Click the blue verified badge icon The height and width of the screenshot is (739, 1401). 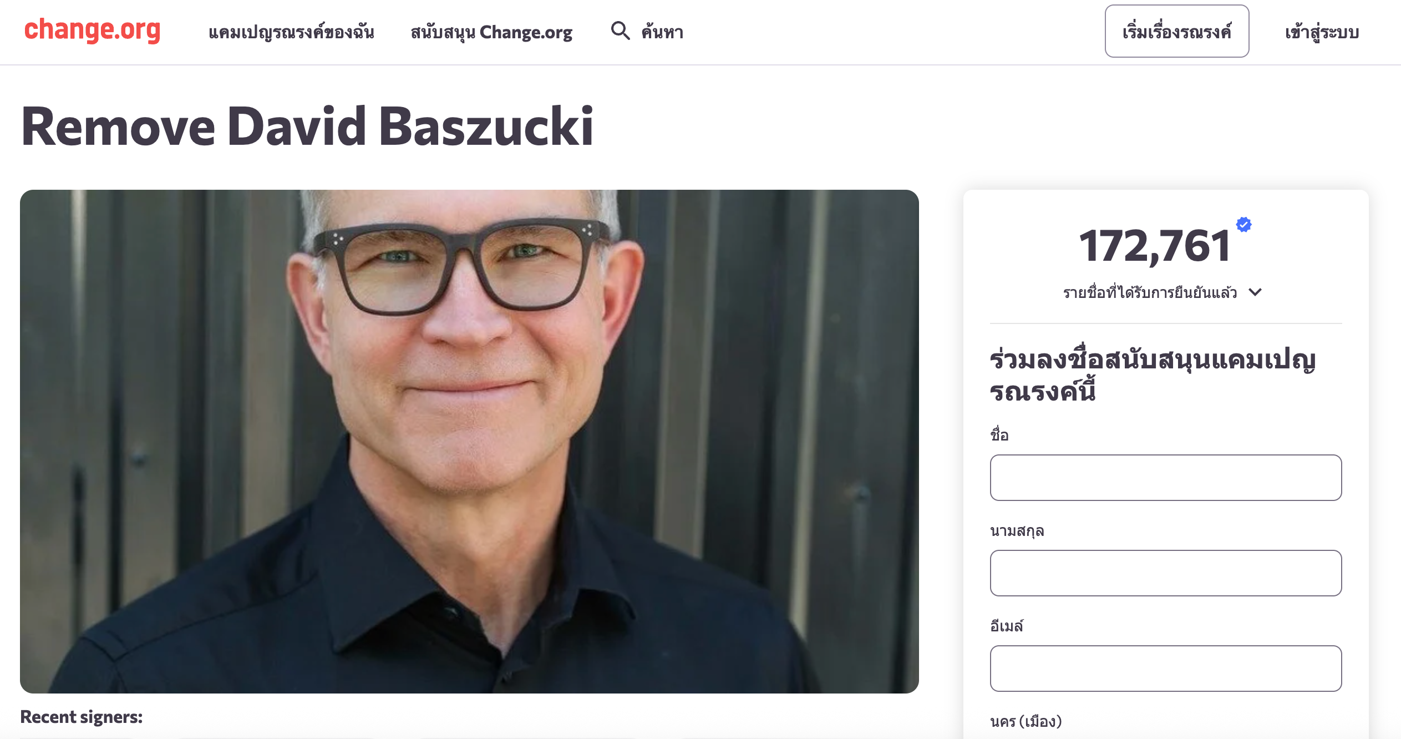[1243, 225]
